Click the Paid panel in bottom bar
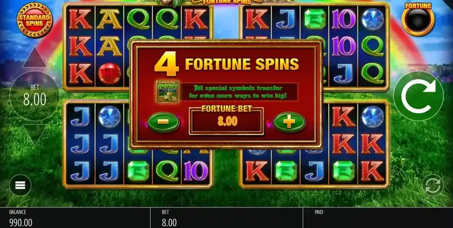The height and width of the screenshot is (228, 453). [x=378, y=217]
